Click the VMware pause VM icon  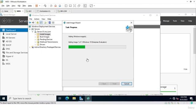(36, 6)
